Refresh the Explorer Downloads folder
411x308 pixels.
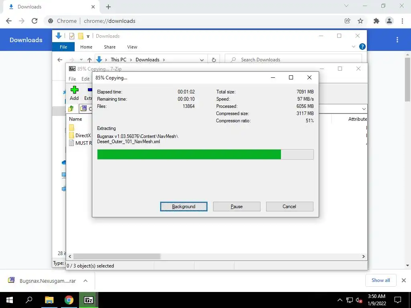(x=214, y=60)
